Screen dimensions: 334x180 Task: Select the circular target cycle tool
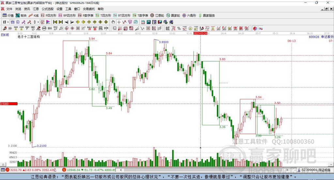[67, 29]
